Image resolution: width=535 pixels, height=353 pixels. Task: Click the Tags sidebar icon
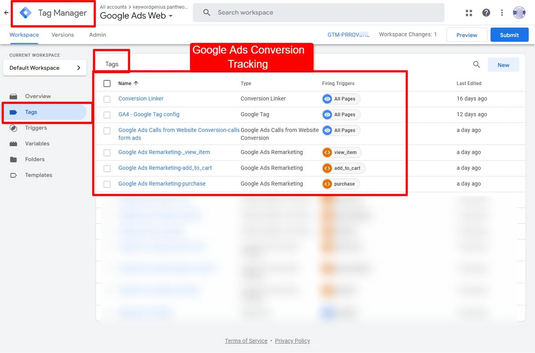13,112
